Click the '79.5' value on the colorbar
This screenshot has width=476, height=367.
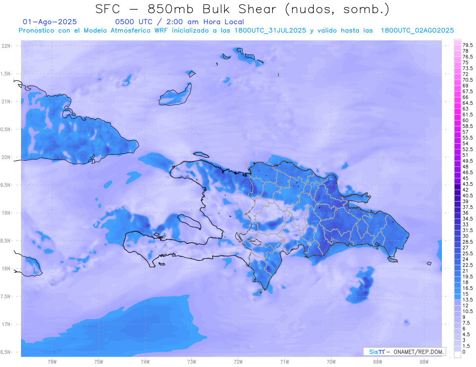(468, 46)
